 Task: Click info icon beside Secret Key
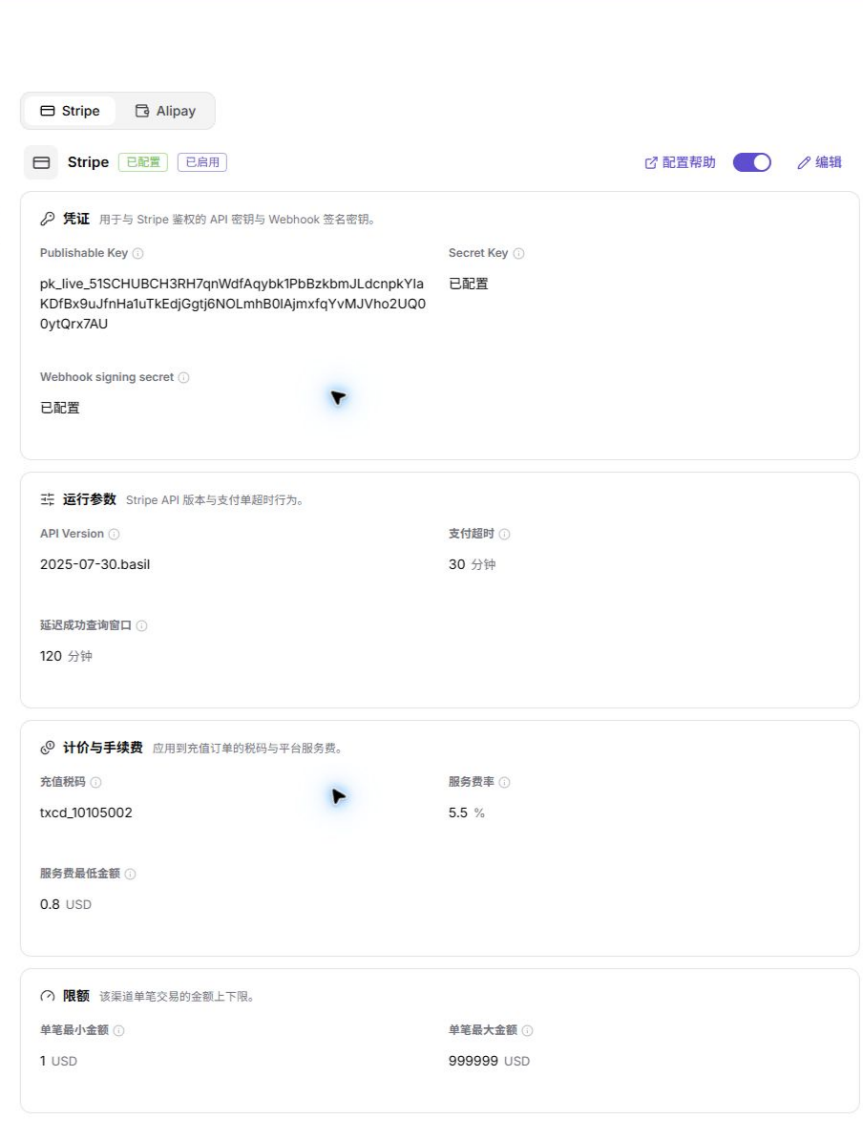click(x=518, y=254)
